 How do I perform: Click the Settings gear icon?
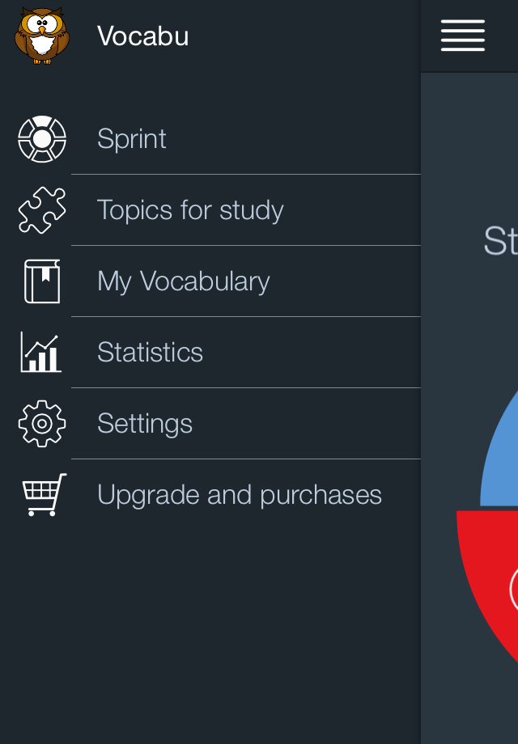coord(41,423)
